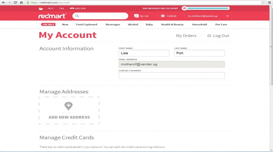The width and height of the screenshot is (273, 152).
Task: Expand the account dropdown chevron
Action: click(228, 16)
